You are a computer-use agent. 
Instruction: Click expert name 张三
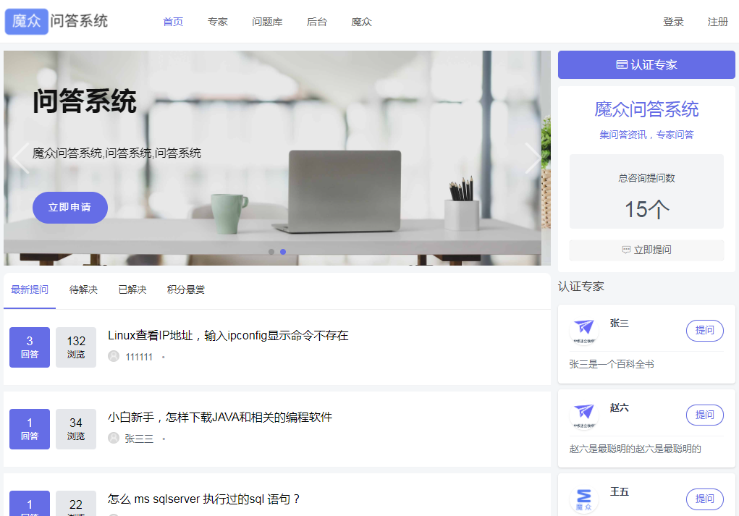tap(620, 323)
